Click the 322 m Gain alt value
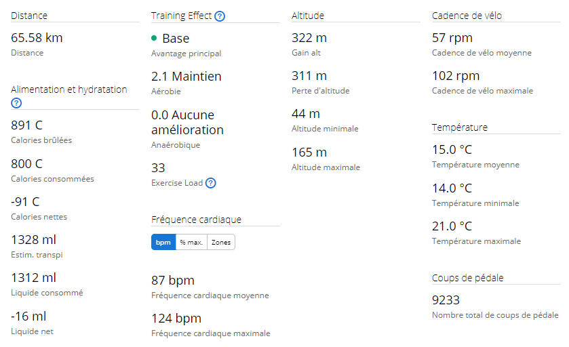The image size is (569, 347). (x=309, y=38)
